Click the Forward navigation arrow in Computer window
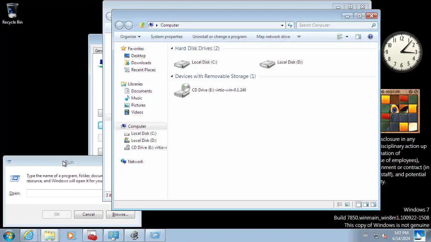Viewport: 431px width, 242px height. tap(129, 25)
